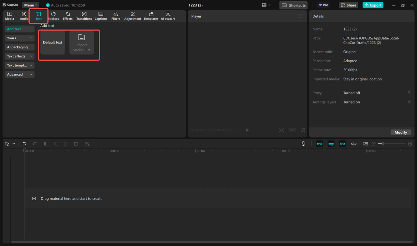Open the Transitions panel
Screen dimensions: 417x246
[x=84, y=16]
